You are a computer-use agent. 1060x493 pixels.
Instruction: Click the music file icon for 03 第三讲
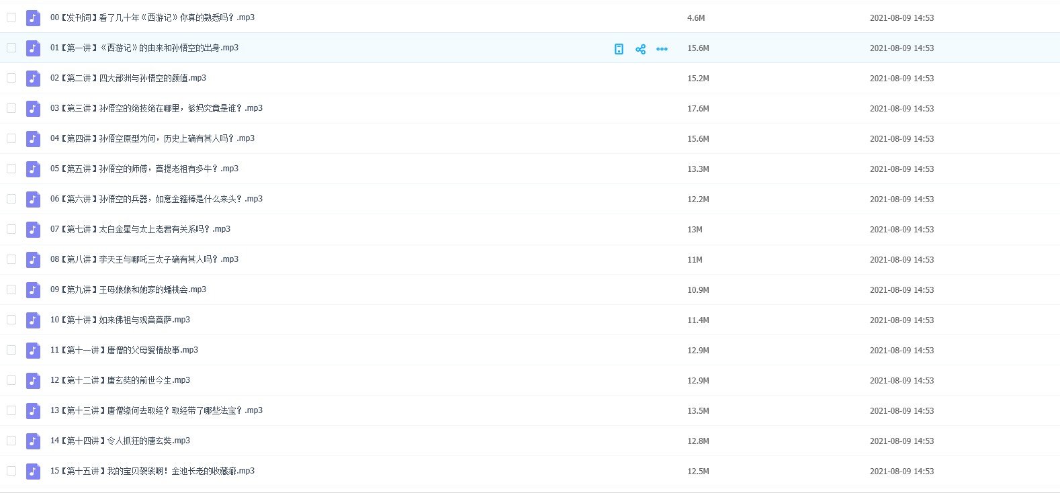pos(33,109)
